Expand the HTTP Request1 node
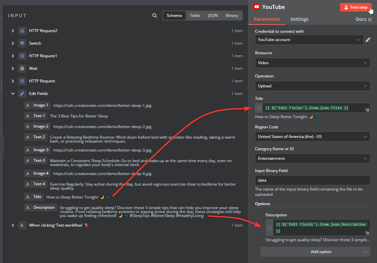This screenshot has height=263, width=377. (x=13, y=56)
